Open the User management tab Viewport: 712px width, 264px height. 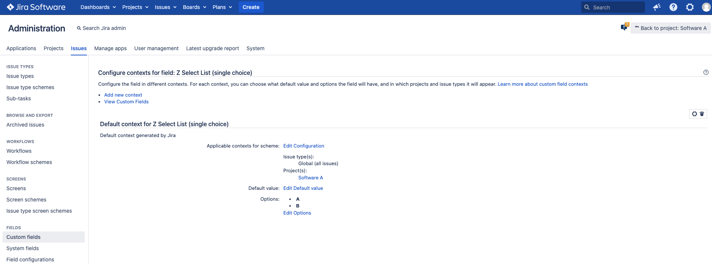[156, 48]
